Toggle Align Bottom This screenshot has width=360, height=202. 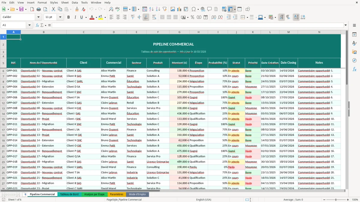click(x=146, y=17)
